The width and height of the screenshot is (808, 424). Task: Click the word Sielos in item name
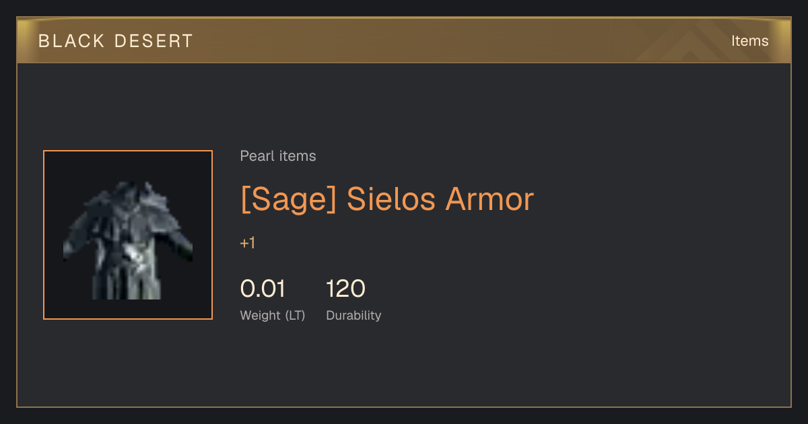[391, 199]
